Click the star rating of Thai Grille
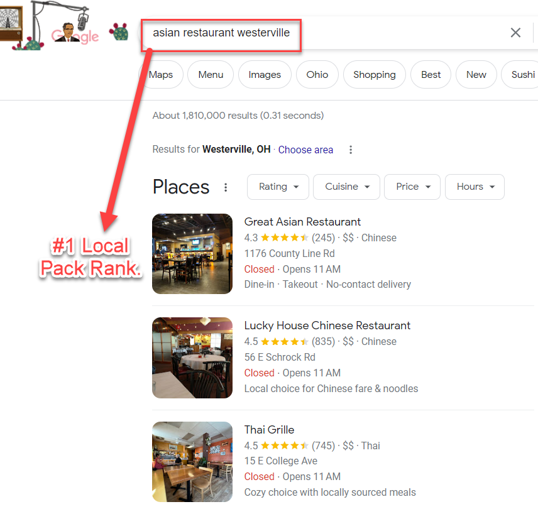538x514 pixels. [284, 446]
